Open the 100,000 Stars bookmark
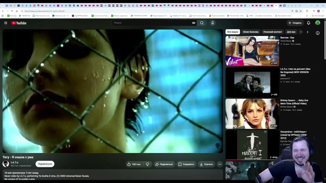Viewport: 326px width, 183px height. tap(24, 16)
